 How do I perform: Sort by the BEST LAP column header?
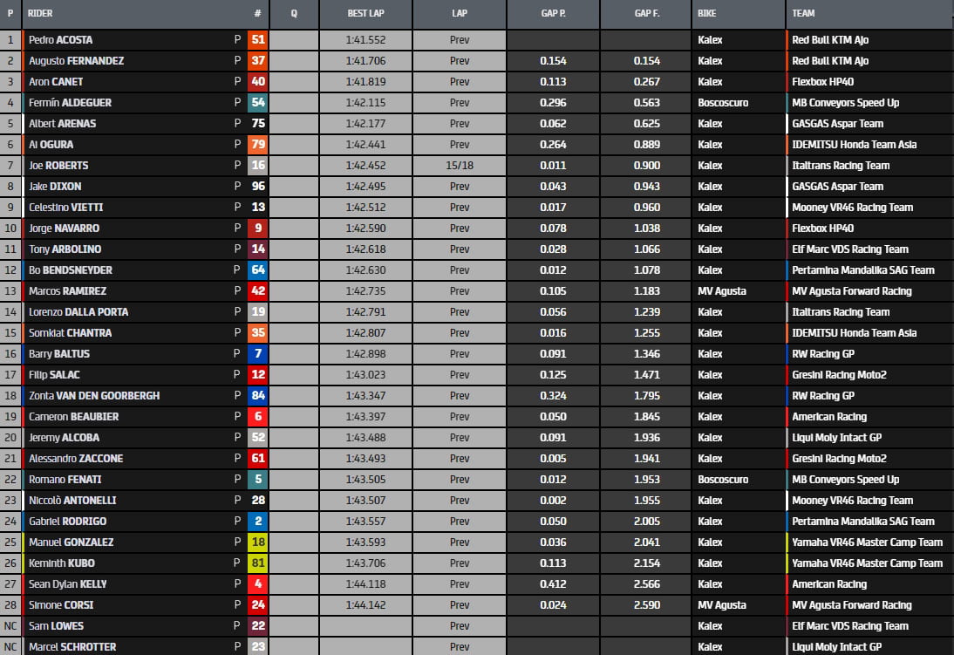tap(365, 14)
